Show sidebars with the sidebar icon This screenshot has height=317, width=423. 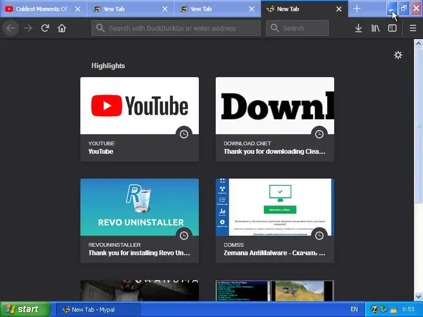click(392, 28)
